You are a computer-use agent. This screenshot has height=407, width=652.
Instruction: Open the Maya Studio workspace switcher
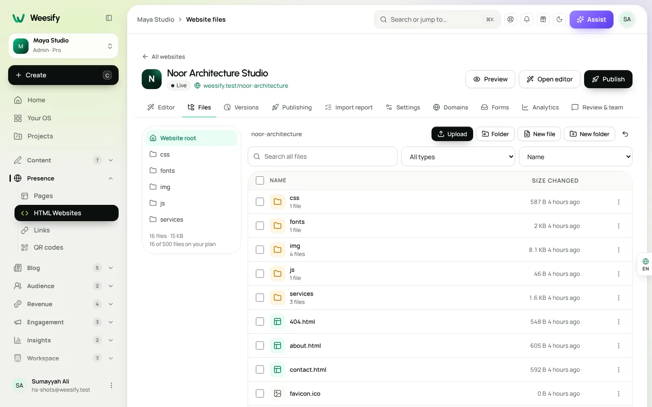[63, 46]
